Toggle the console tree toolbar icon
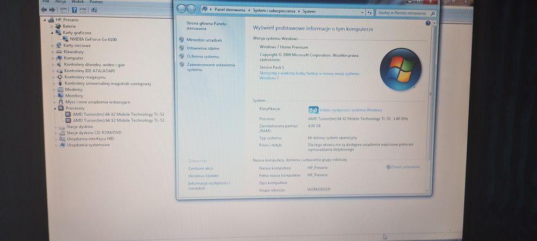The width and height of the screenshot is (537, 241). click(x=64, y=10)
